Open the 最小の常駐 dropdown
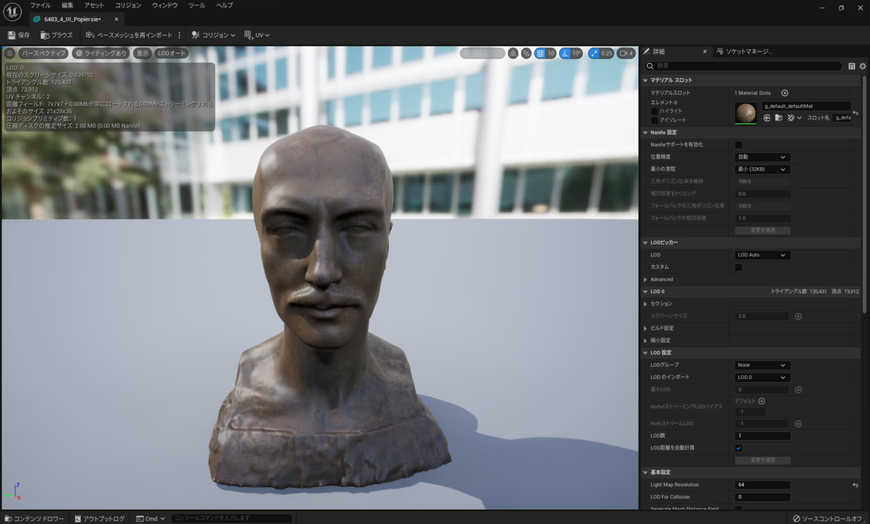870x524 pixels. point(763,169)
